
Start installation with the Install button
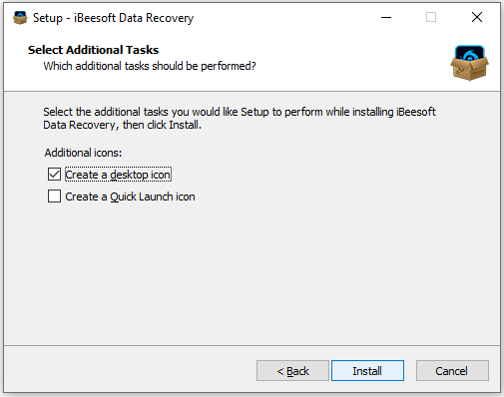(367, 371)
